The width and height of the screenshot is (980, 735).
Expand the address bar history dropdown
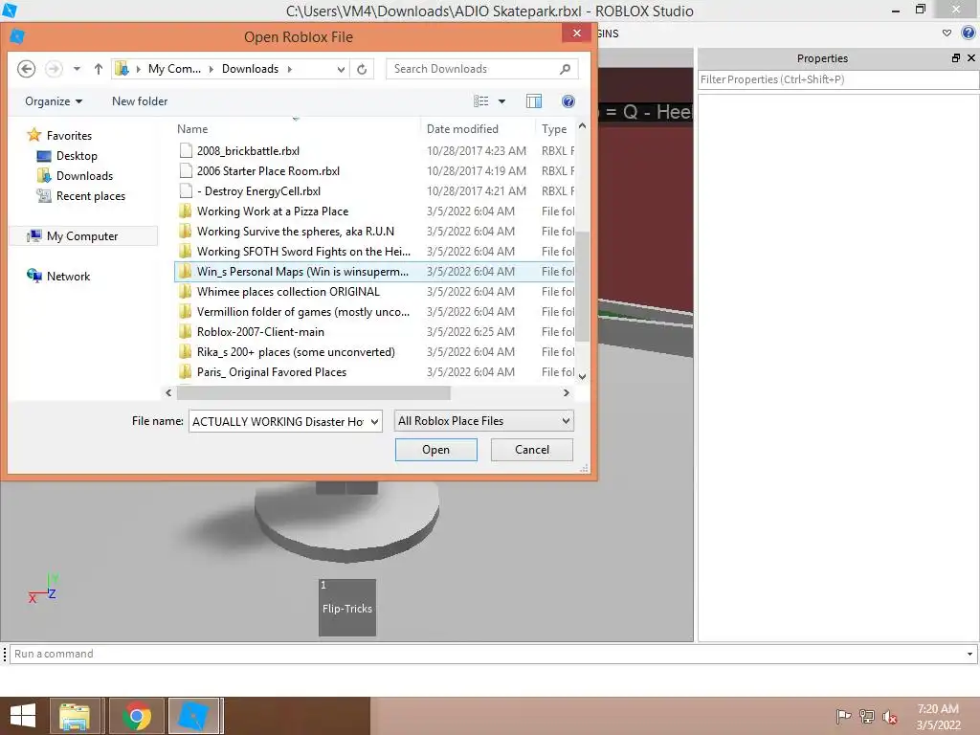[x=341, y=69]
